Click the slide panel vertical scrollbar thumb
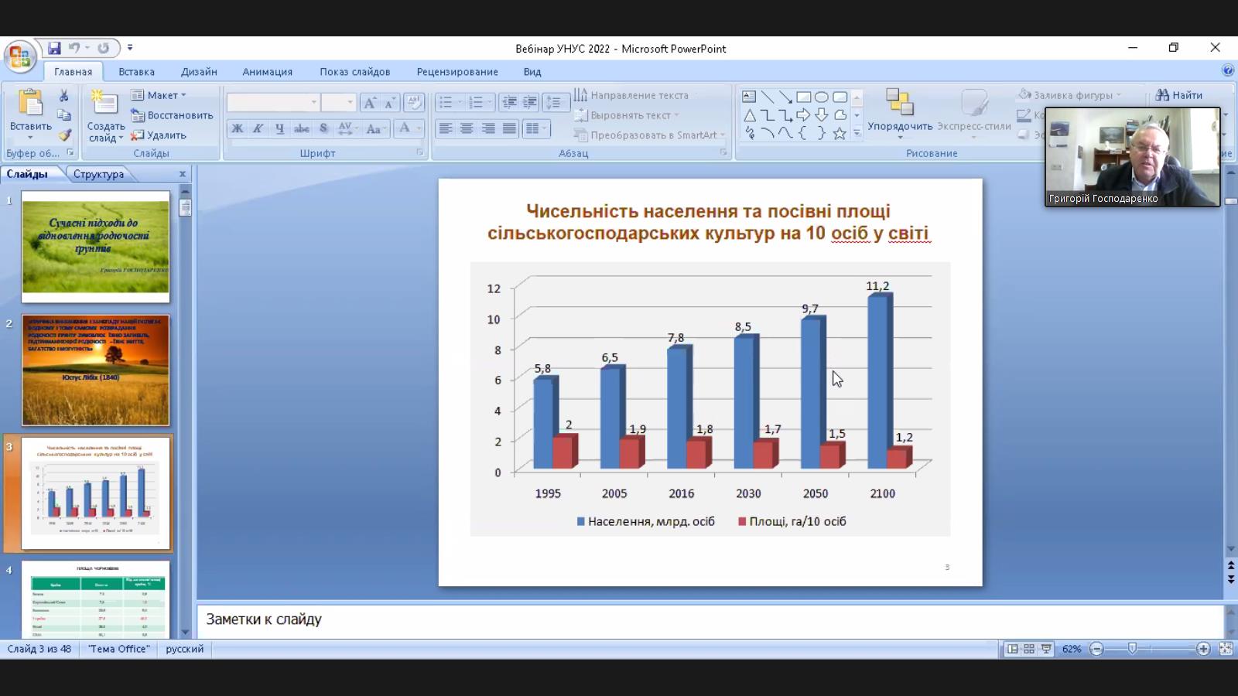The image size is (1238, 696). click(185, 207)
